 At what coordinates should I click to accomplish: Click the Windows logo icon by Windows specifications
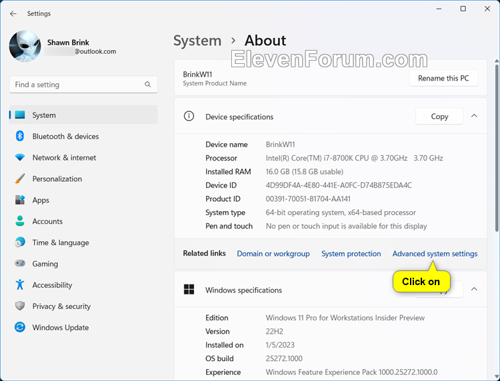click(189, 289)
